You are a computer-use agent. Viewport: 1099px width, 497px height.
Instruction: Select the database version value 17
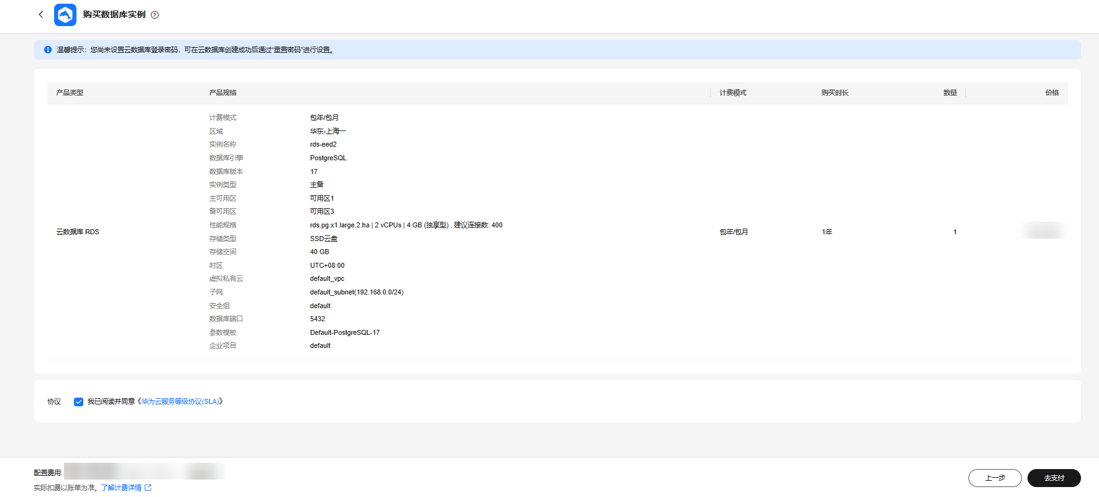click(x=314, y=171)
